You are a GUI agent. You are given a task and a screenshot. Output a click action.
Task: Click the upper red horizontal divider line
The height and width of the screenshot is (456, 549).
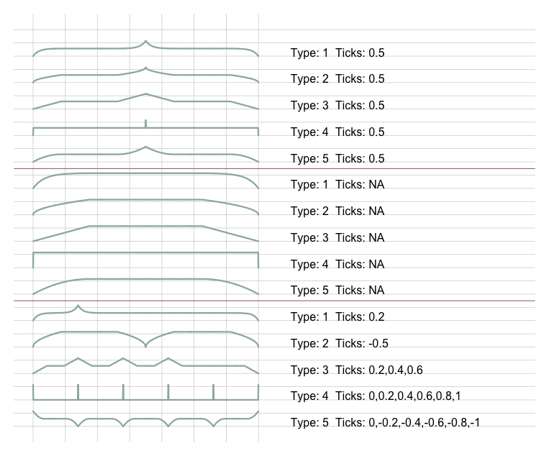point(275,169)
